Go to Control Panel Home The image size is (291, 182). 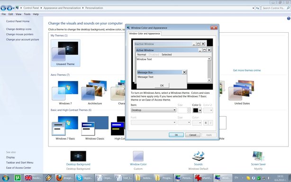click(18, 21)
